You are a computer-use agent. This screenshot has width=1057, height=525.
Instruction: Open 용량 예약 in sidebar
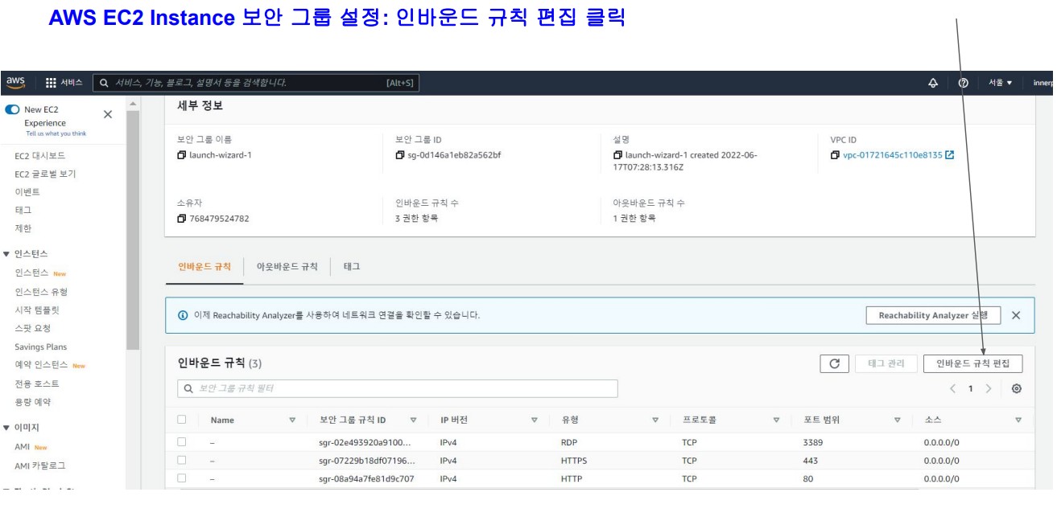[x=32, y=402]
